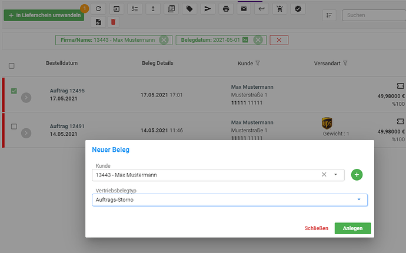Click the Anlegen button
The height and width of the screenshot is (253, 406).
pos(352,228)
